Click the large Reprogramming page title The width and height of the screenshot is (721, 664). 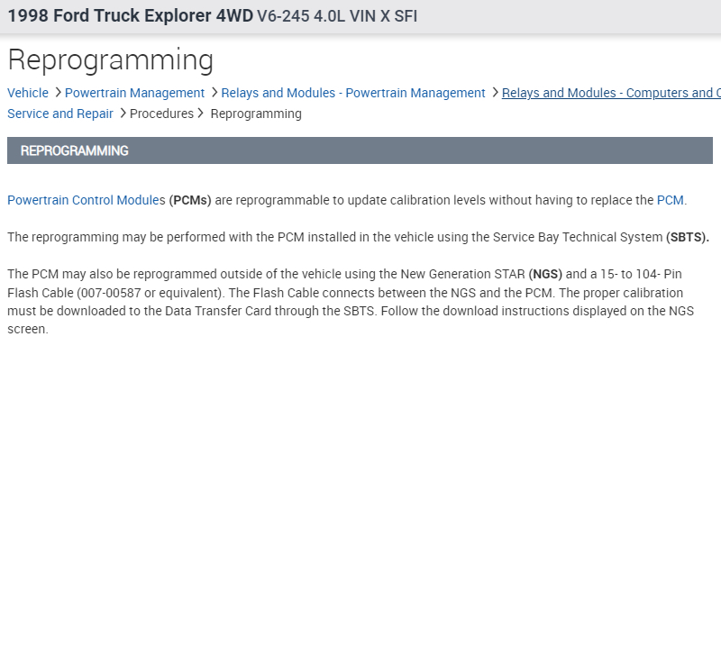click(110, 60)
